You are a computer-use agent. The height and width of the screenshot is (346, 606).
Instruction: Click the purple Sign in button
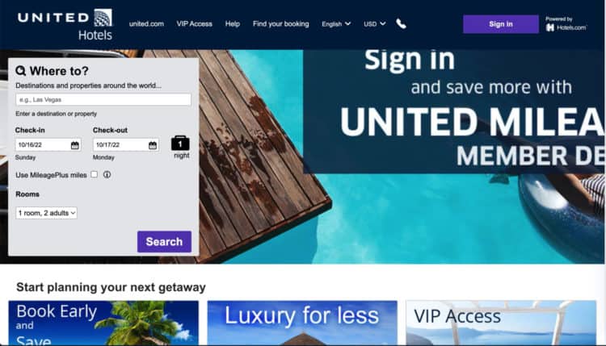501,24
